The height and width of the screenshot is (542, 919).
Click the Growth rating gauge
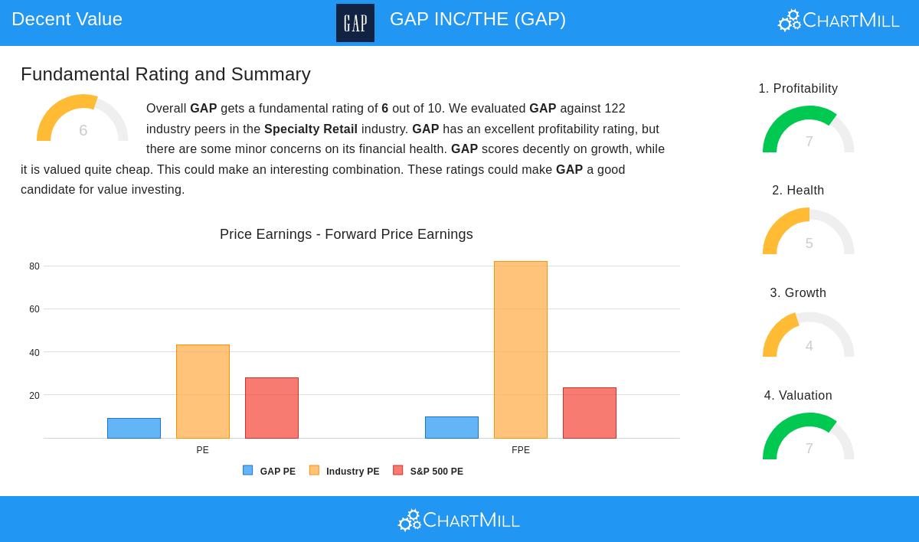[808, 335]
